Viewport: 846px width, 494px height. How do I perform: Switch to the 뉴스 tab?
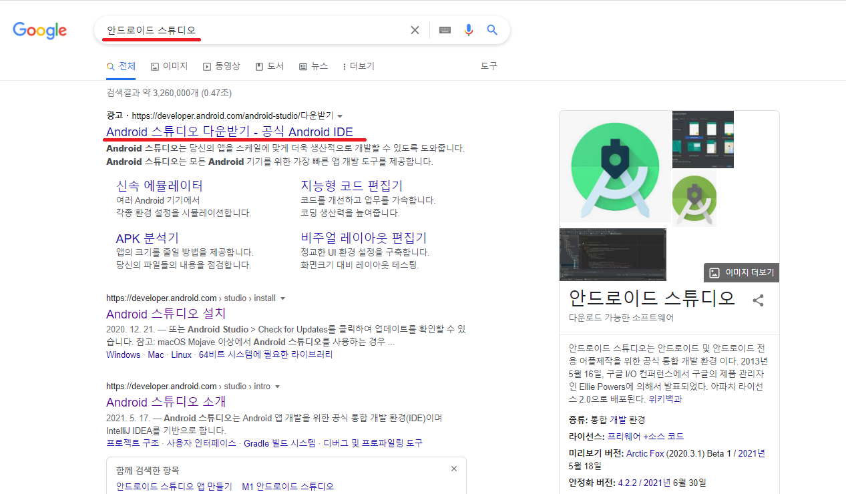click(x=313, y=66)
